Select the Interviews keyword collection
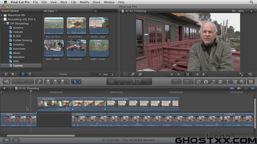The width and height of the screenshot is (257, 144). click(19, 49)
